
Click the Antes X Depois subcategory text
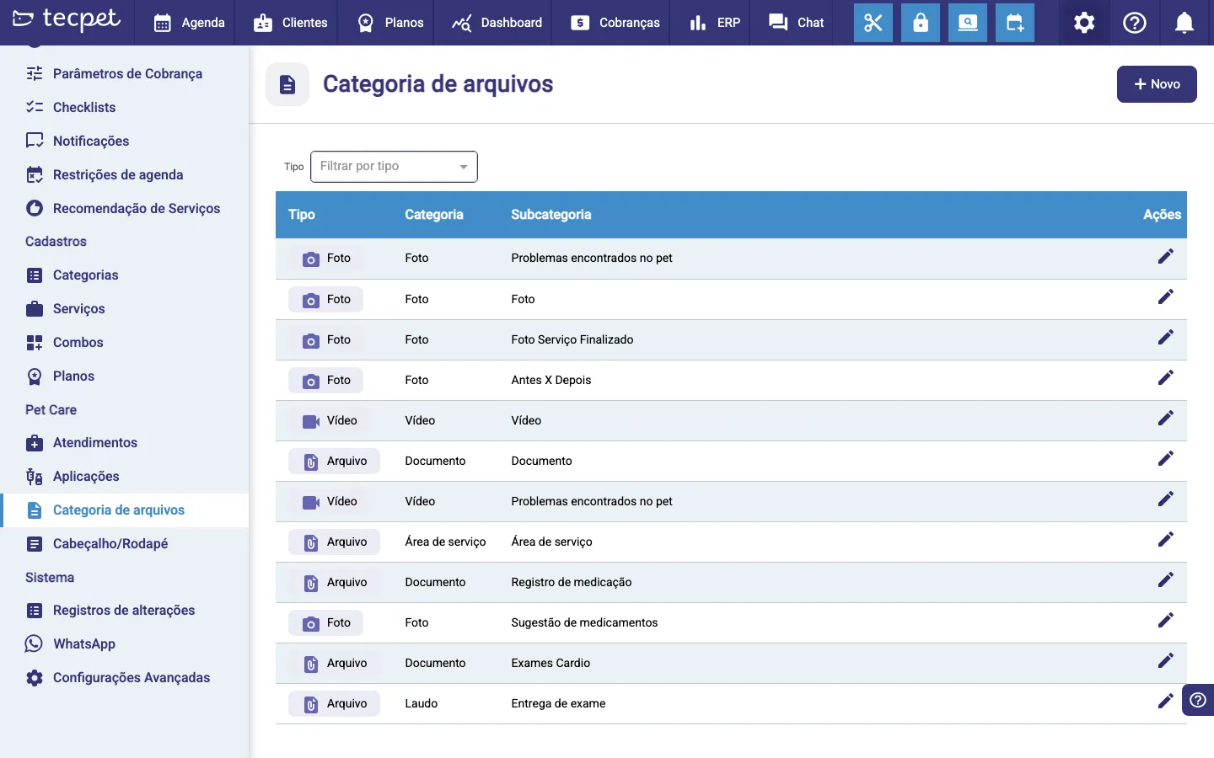(x=551, y=380)
